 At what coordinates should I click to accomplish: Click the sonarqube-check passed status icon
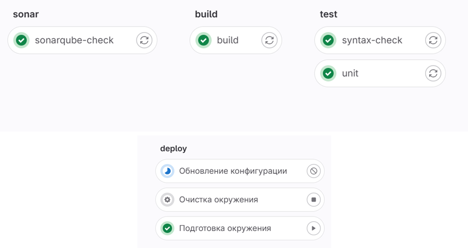click(21, 40)
